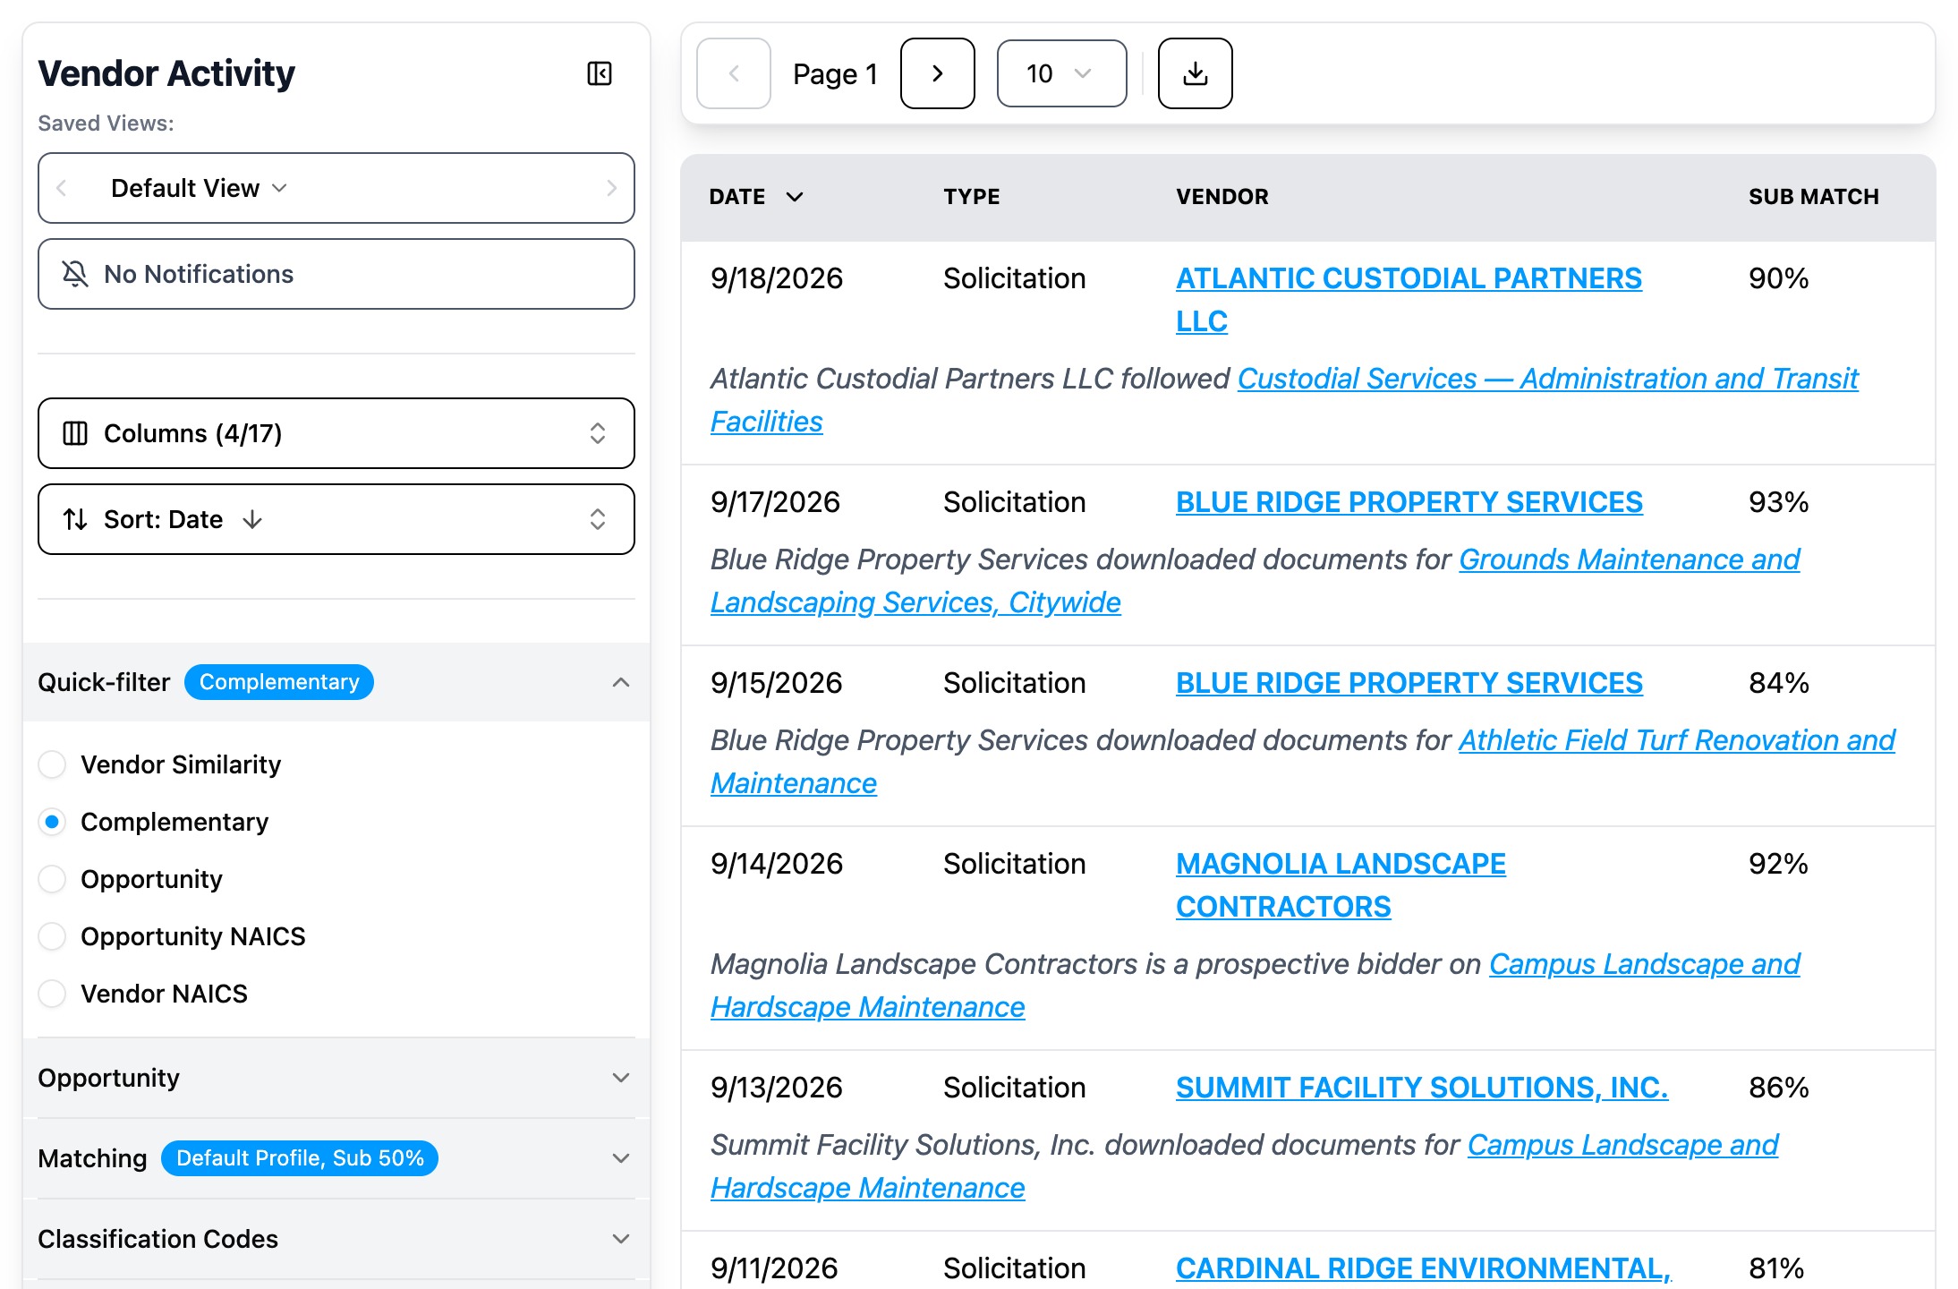This screenshot has width=1958, height=1289.
Task: Click previous saved view arrow
Action: click(x=62, y=188)
